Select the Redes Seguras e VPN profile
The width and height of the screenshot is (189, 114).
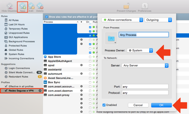[22, 91]
